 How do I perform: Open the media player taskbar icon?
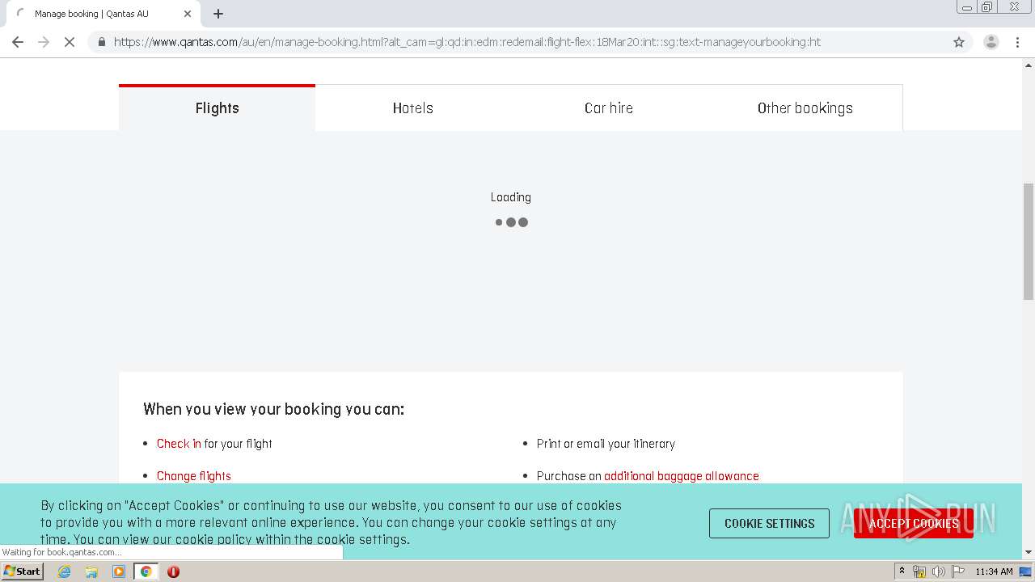[x=119, y=571]
